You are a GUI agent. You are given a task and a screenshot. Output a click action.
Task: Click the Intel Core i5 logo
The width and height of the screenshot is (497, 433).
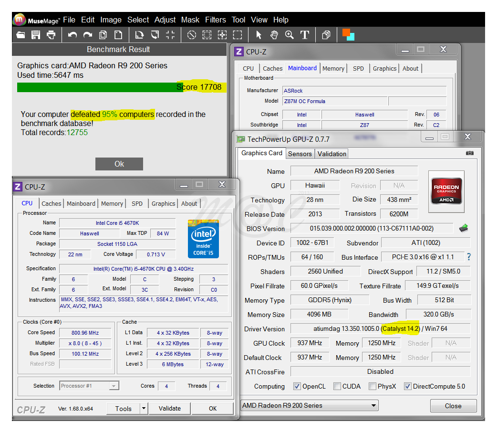click(x=203, y=239)
